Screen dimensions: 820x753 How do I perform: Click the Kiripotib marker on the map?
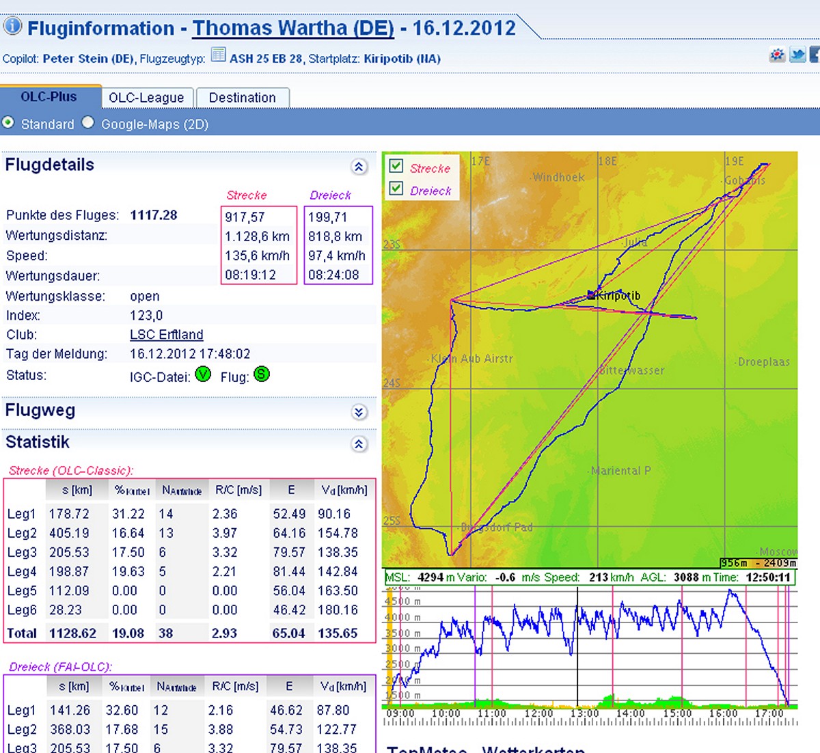click(592, 295)
